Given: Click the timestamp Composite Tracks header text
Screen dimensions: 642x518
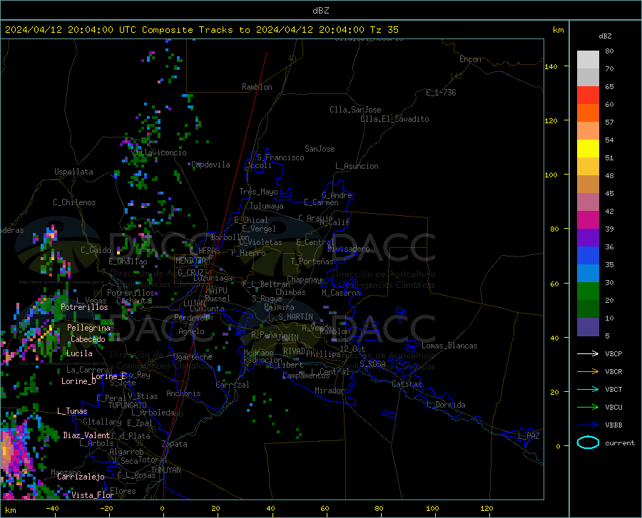Looking at the screenshot, I should [x=201, y=30].
